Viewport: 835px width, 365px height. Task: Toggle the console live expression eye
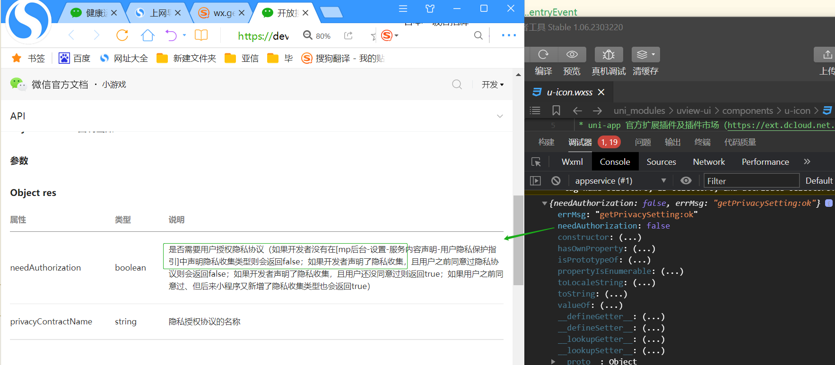(x=686, y=181)
